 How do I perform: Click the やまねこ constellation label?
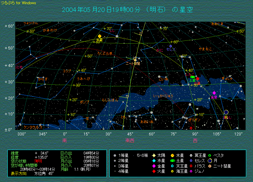point(205,49)
